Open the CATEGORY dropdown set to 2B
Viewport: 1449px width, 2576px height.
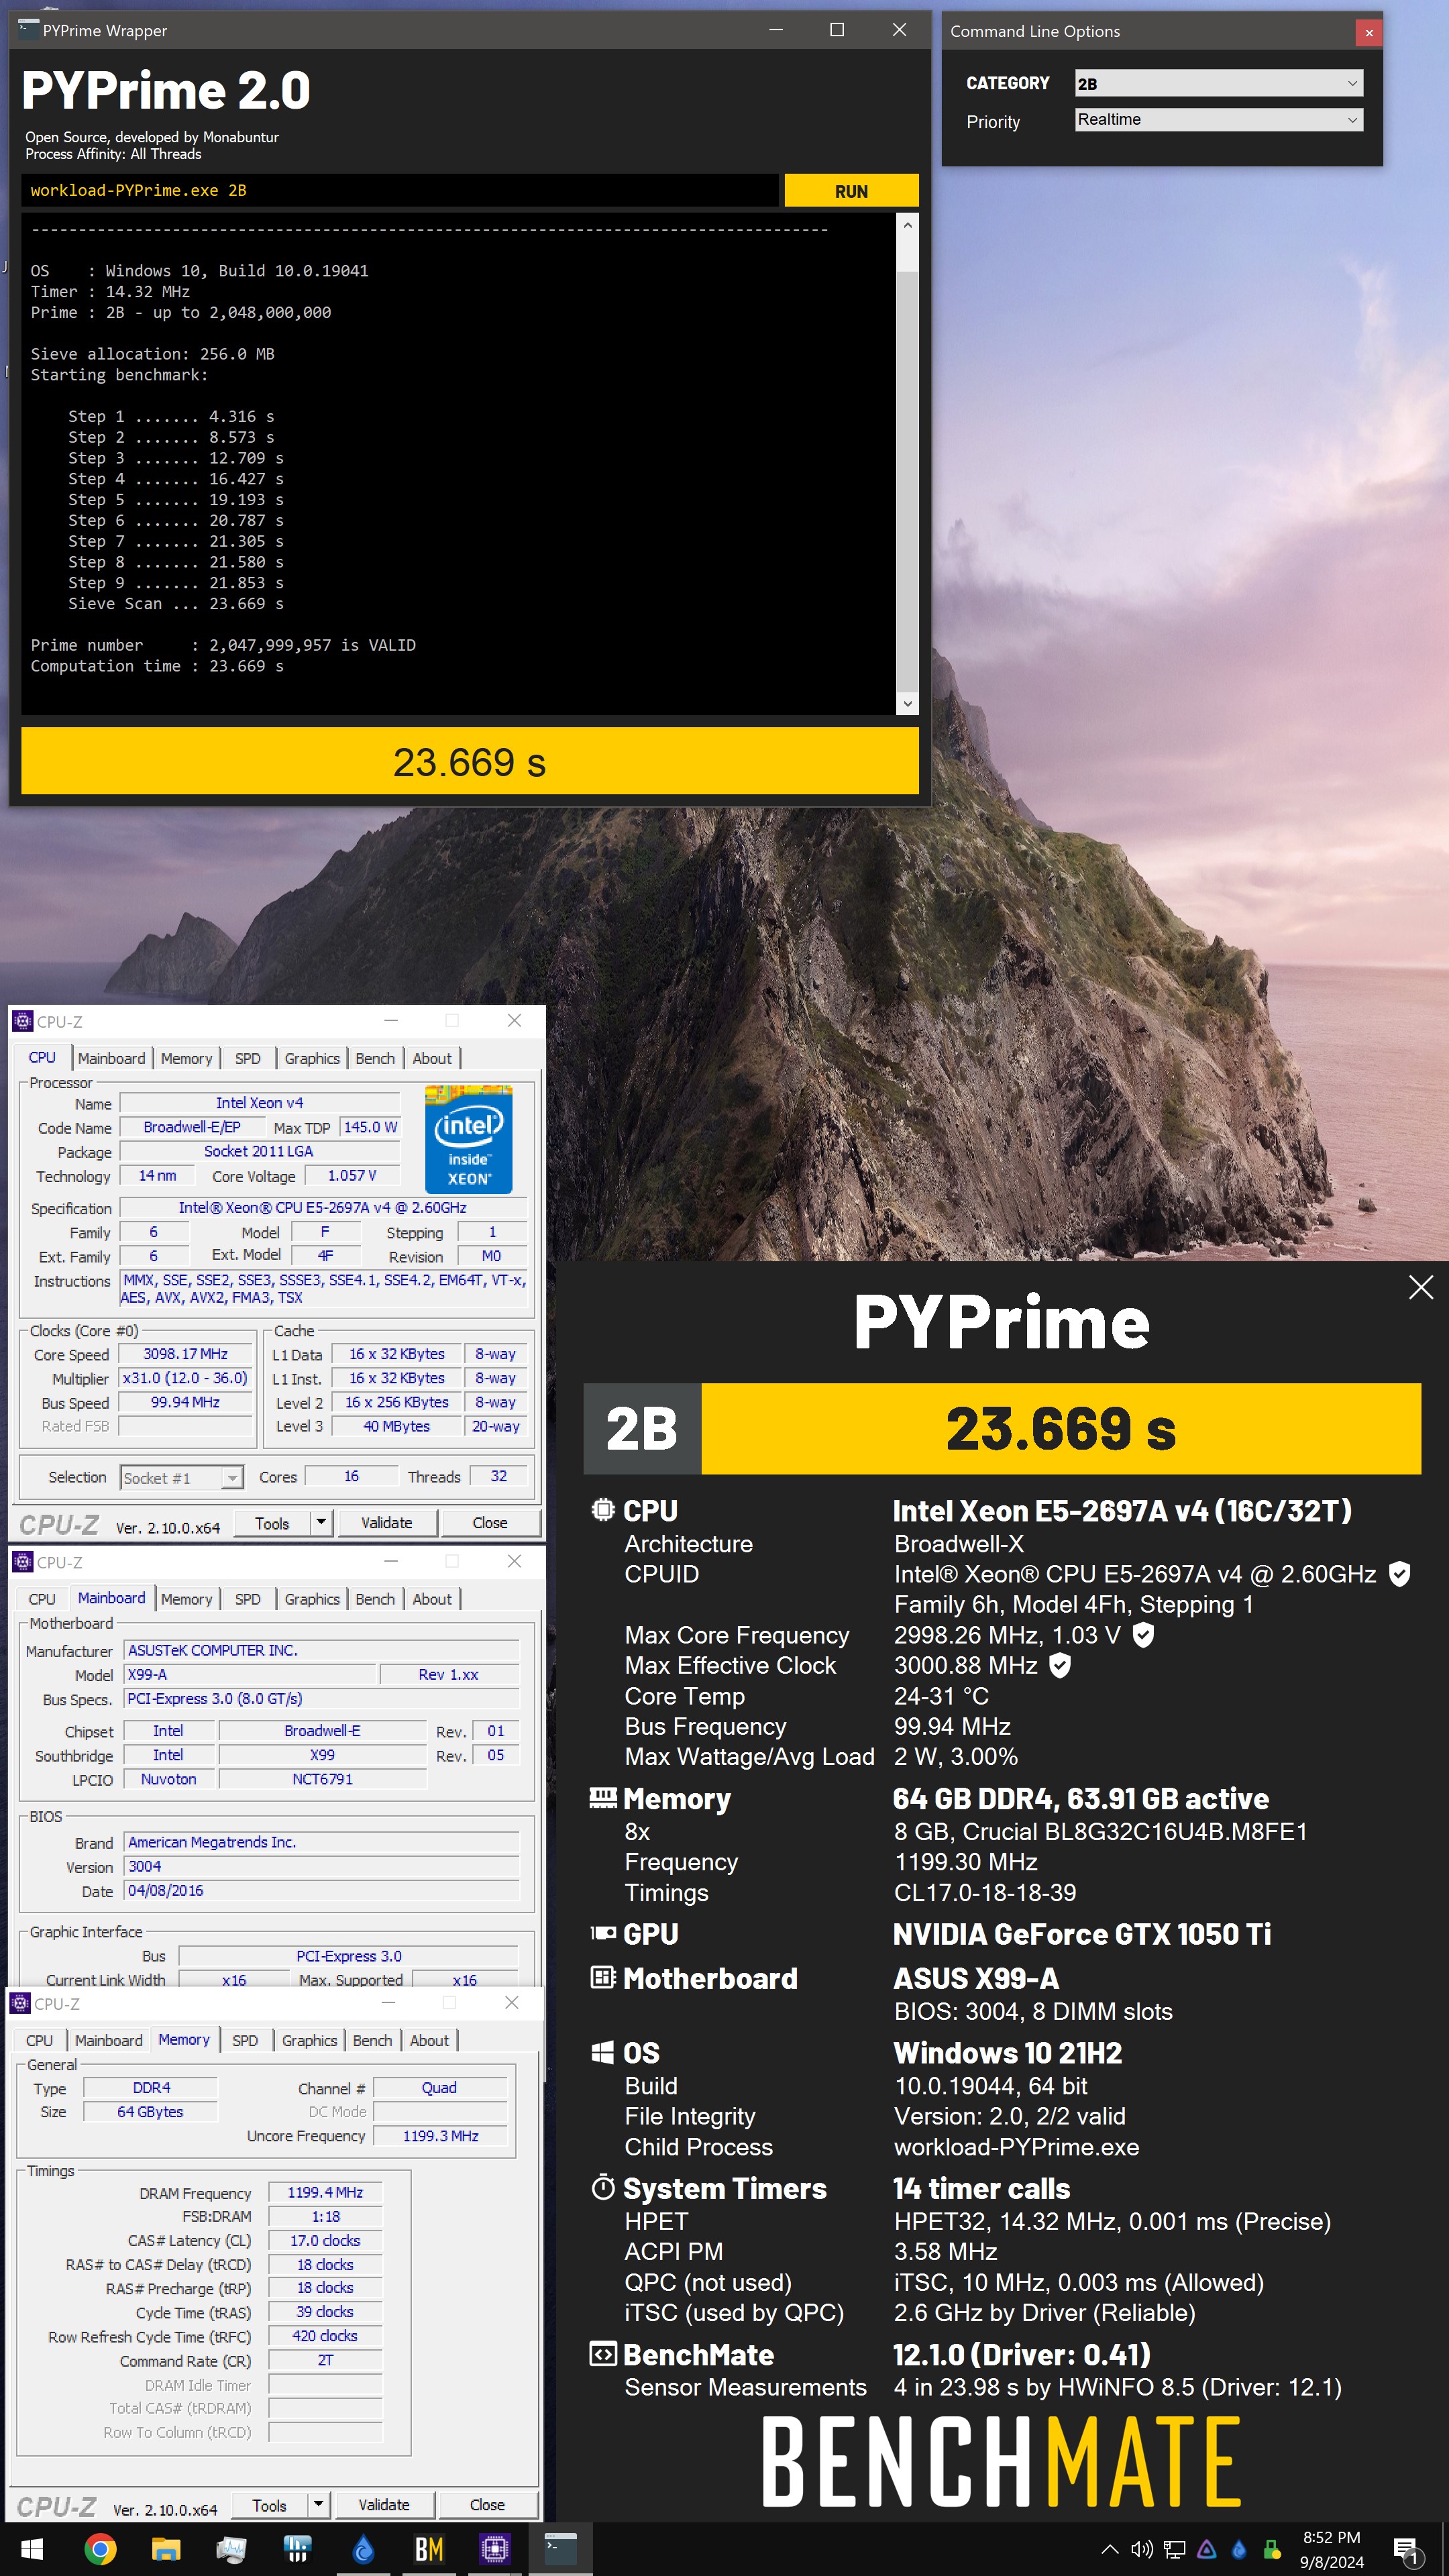[1218, 83]
